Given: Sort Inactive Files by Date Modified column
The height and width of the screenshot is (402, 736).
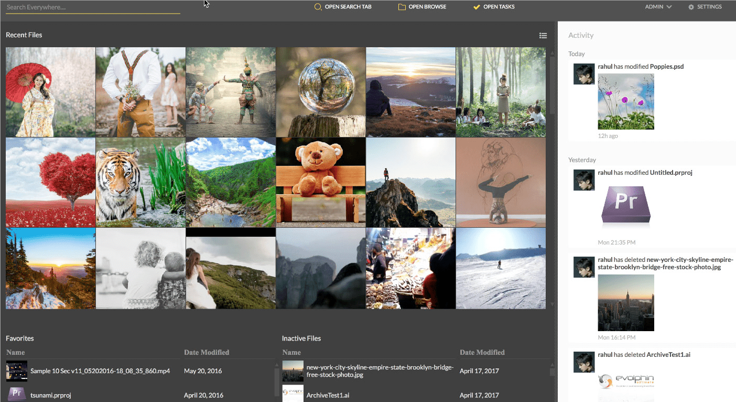Looking at the screenshot, I should [x=482, y=353].
